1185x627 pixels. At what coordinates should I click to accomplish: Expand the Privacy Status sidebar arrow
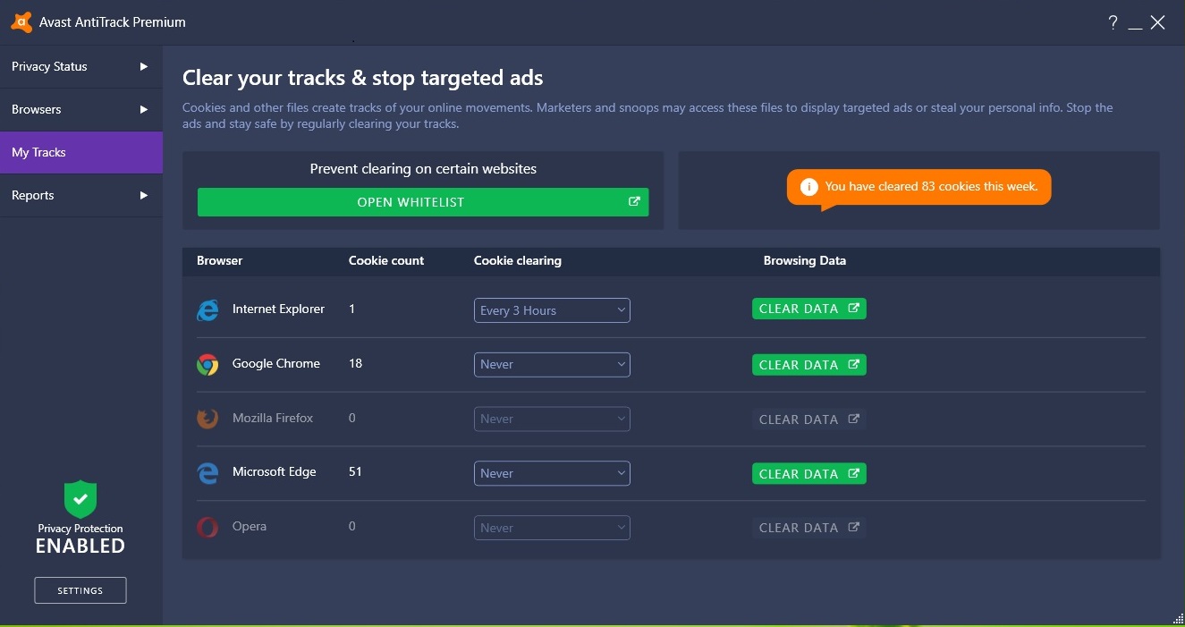click(x=144, y=66)
